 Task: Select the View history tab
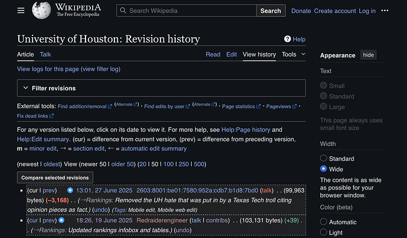point(260,54)
